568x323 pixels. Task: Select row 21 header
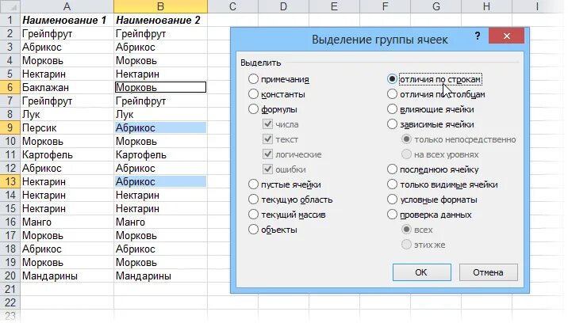click(x=10, y=290)
